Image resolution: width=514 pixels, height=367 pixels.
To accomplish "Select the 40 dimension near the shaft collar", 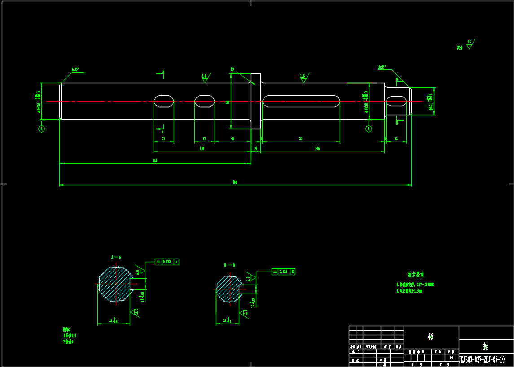I will (233, 139).
